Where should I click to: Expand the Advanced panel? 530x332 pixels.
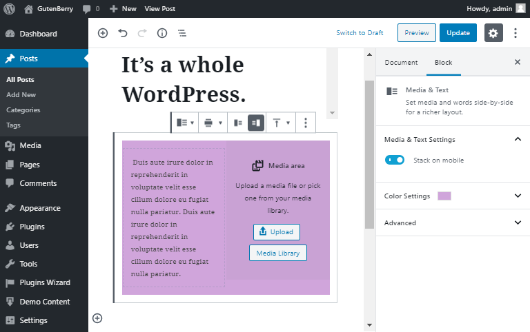pyautogui.click(x=453, y=222)
